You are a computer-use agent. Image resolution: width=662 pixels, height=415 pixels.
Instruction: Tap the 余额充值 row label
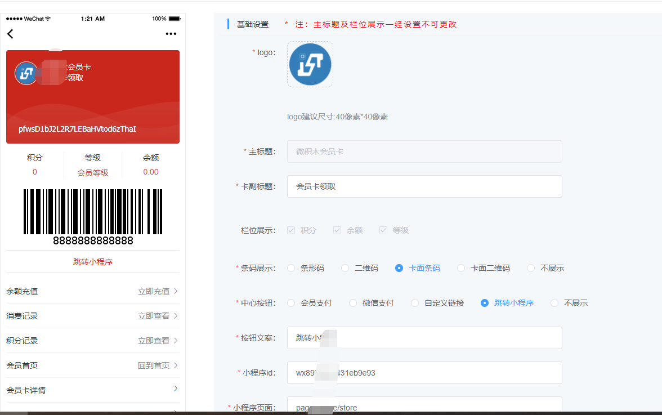tap(22, 291)
